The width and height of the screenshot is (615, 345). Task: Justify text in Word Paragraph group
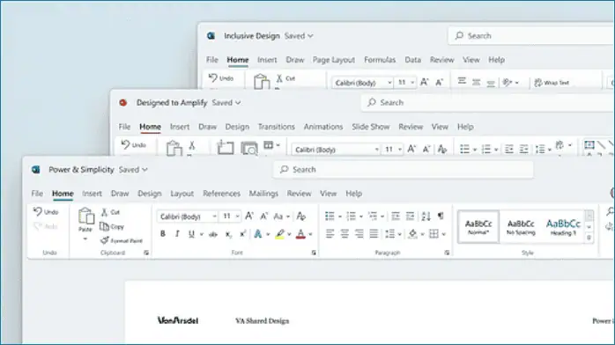point(374,234)
